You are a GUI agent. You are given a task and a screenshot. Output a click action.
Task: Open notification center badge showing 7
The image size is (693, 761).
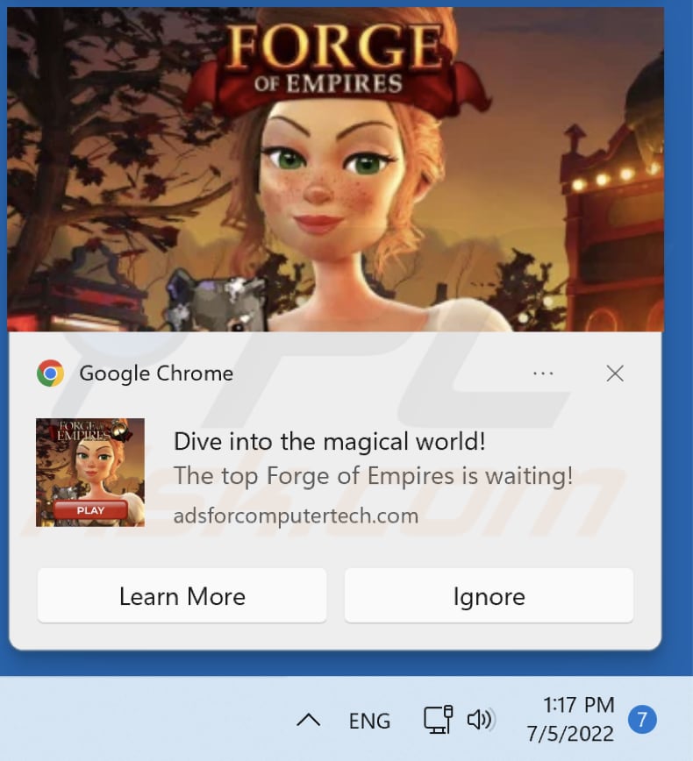tap(642, 719)
